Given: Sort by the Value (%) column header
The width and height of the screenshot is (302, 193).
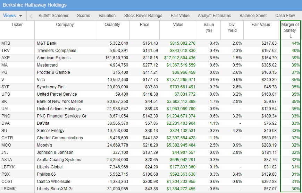Looking at the screenshot, I should pyautogui.click(x=209, y=27).
